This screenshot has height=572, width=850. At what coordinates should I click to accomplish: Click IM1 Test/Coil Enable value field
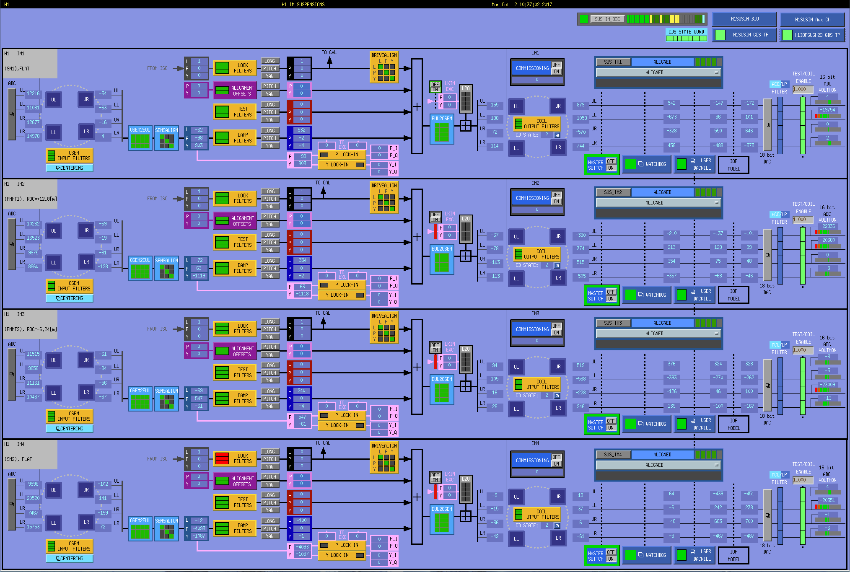tap(803, 89)
